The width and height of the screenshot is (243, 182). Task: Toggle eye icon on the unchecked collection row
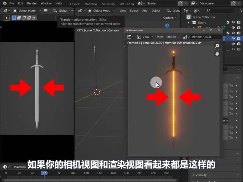(233, 49)
